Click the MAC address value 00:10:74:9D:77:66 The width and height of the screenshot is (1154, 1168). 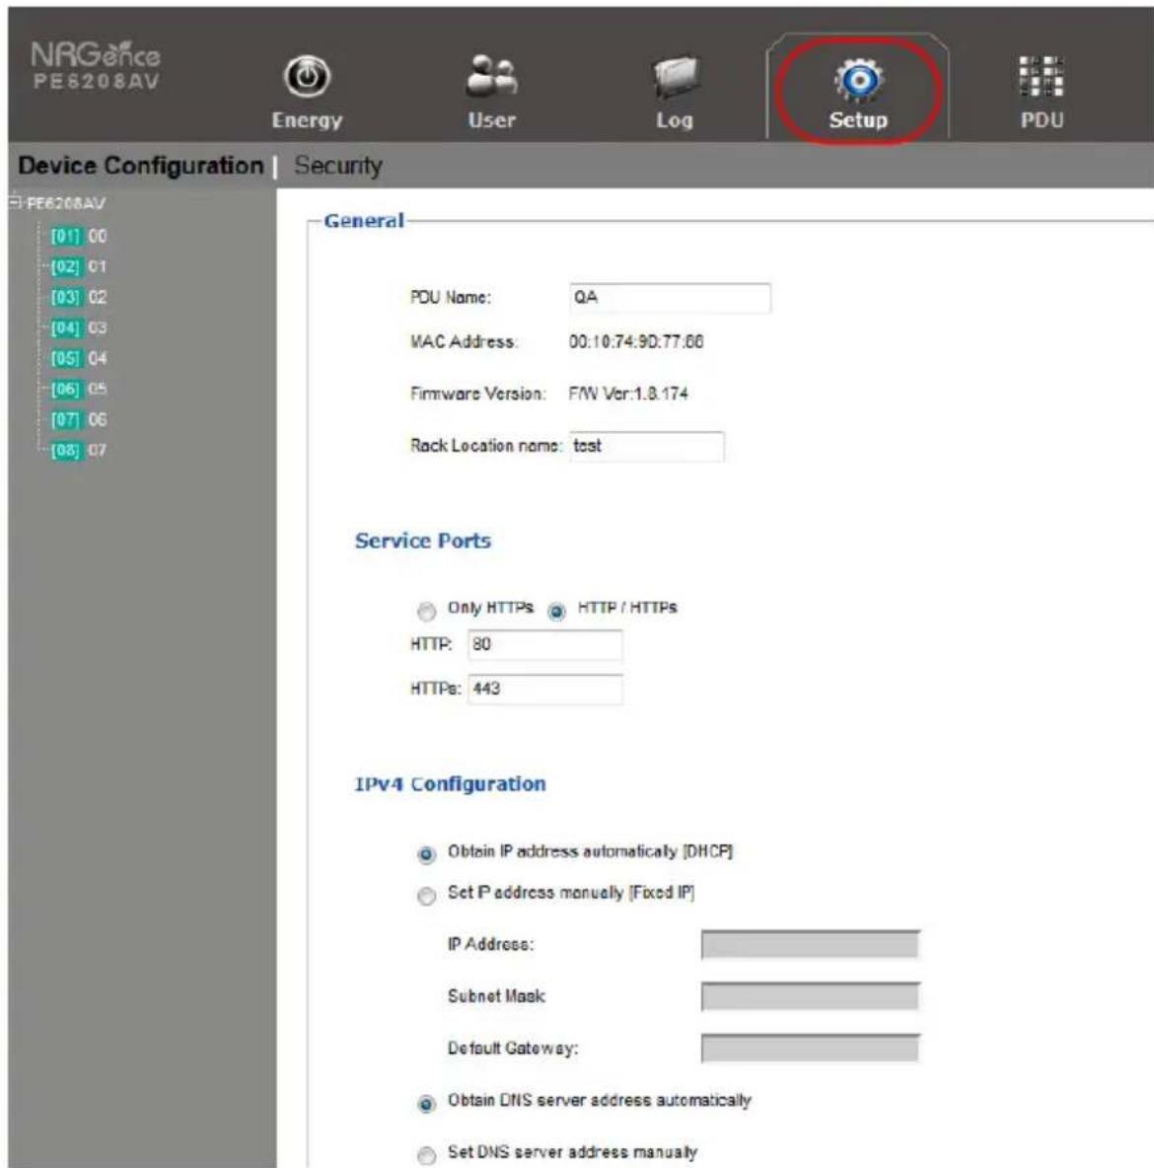tap(636, 342)
